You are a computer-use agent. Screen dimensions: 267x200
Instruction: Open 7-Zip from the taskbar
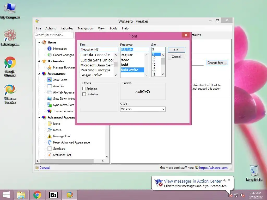tap(53, 195)
